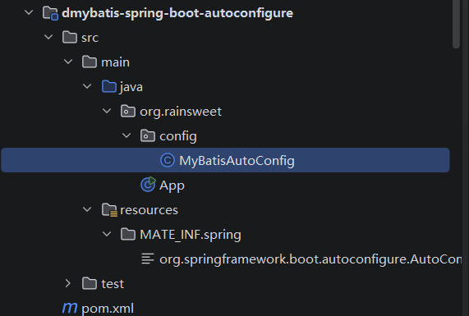The width and height of the screenshot is (469, 316).
Task: Click the MyBatisAutoConfig class icon
Action: coord(168,160)
